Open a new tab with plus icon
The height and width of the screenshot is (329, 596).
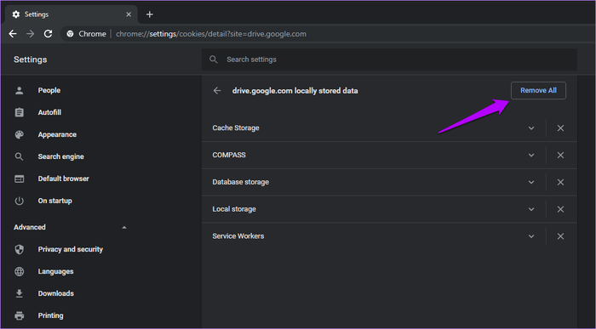coord(150,14)
